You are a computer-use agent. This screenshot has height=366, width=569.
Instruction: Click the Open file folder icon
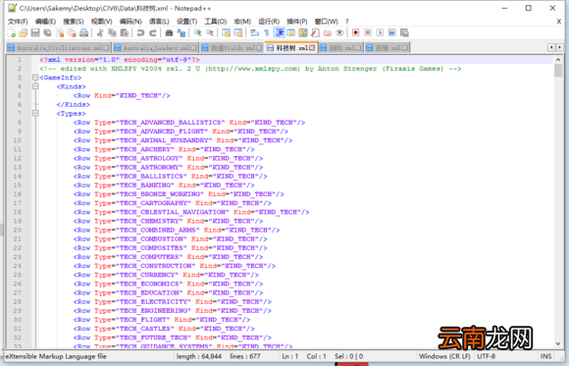pos(24,33)
